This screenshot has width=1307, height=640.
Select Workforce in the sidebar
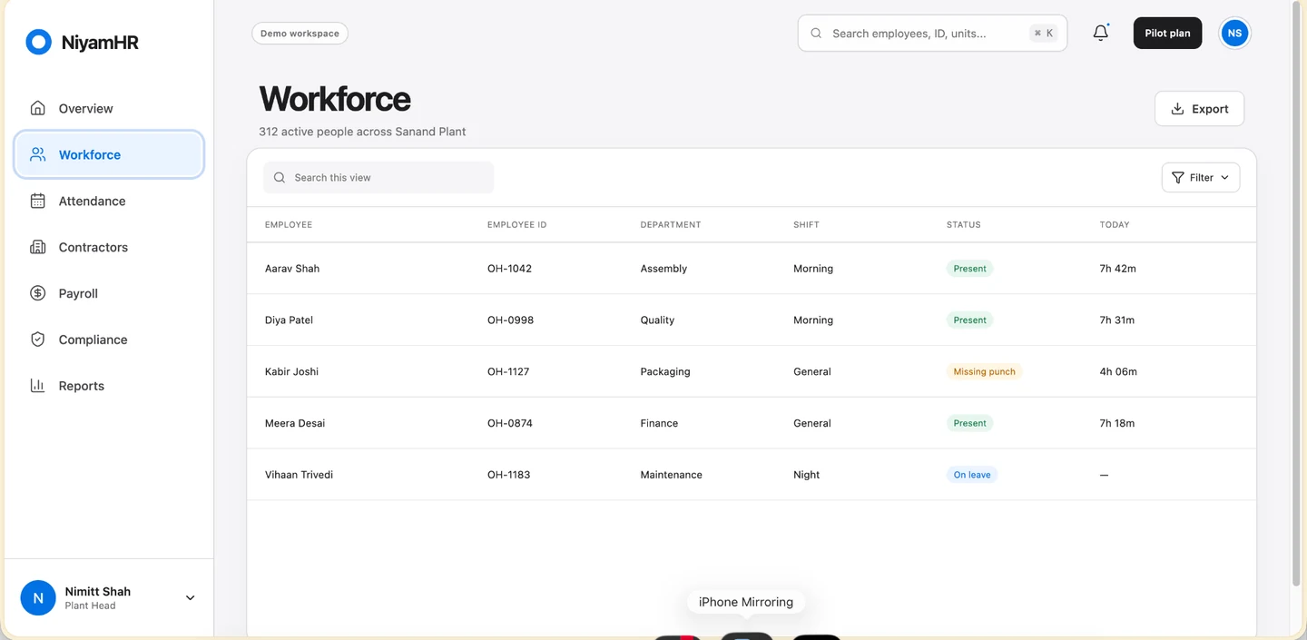coord(109,154)
